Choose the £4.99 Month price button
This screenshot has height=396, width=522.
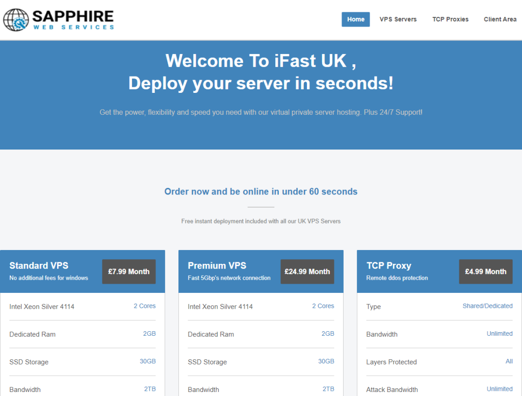click(x=486, y=271)
